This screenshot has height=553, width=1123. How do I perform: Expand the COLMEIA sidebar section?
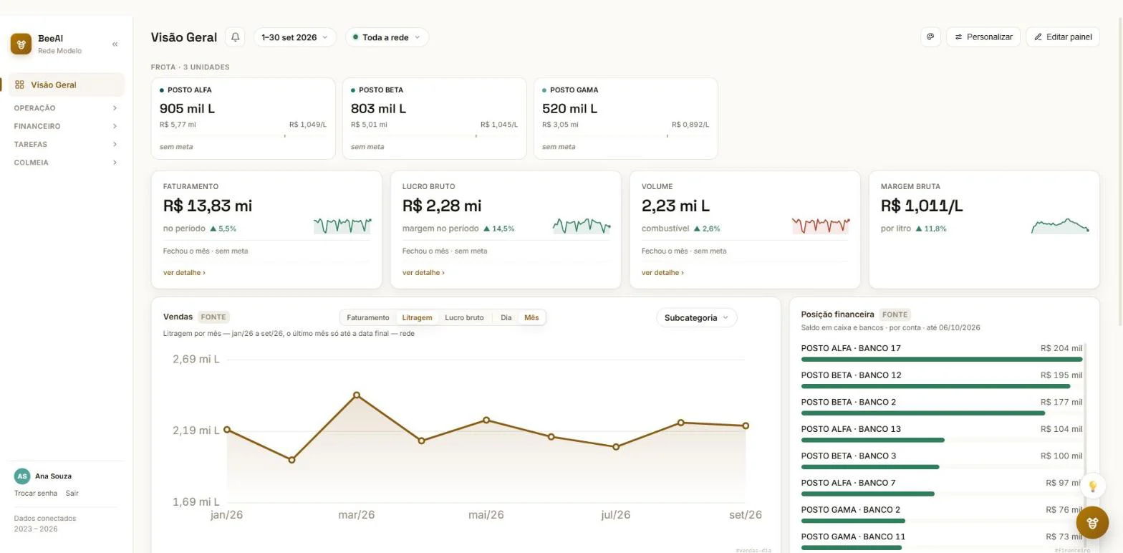tap(66, 163)
